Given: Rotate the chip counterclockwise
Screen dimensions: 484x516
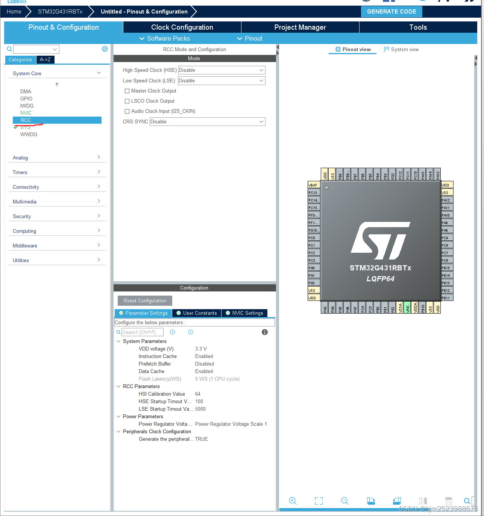Looking at the screenshot, I should pyautogui.click(x=397, y=501).
